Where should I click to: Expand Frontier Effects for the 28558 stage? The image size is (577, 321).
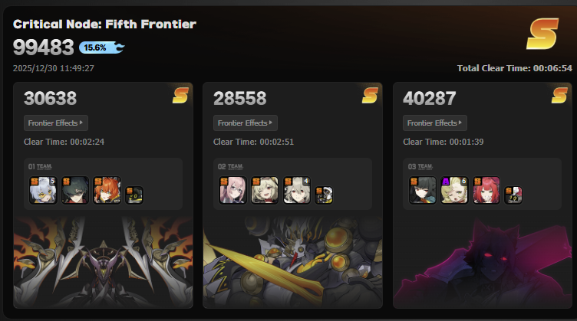246,123
